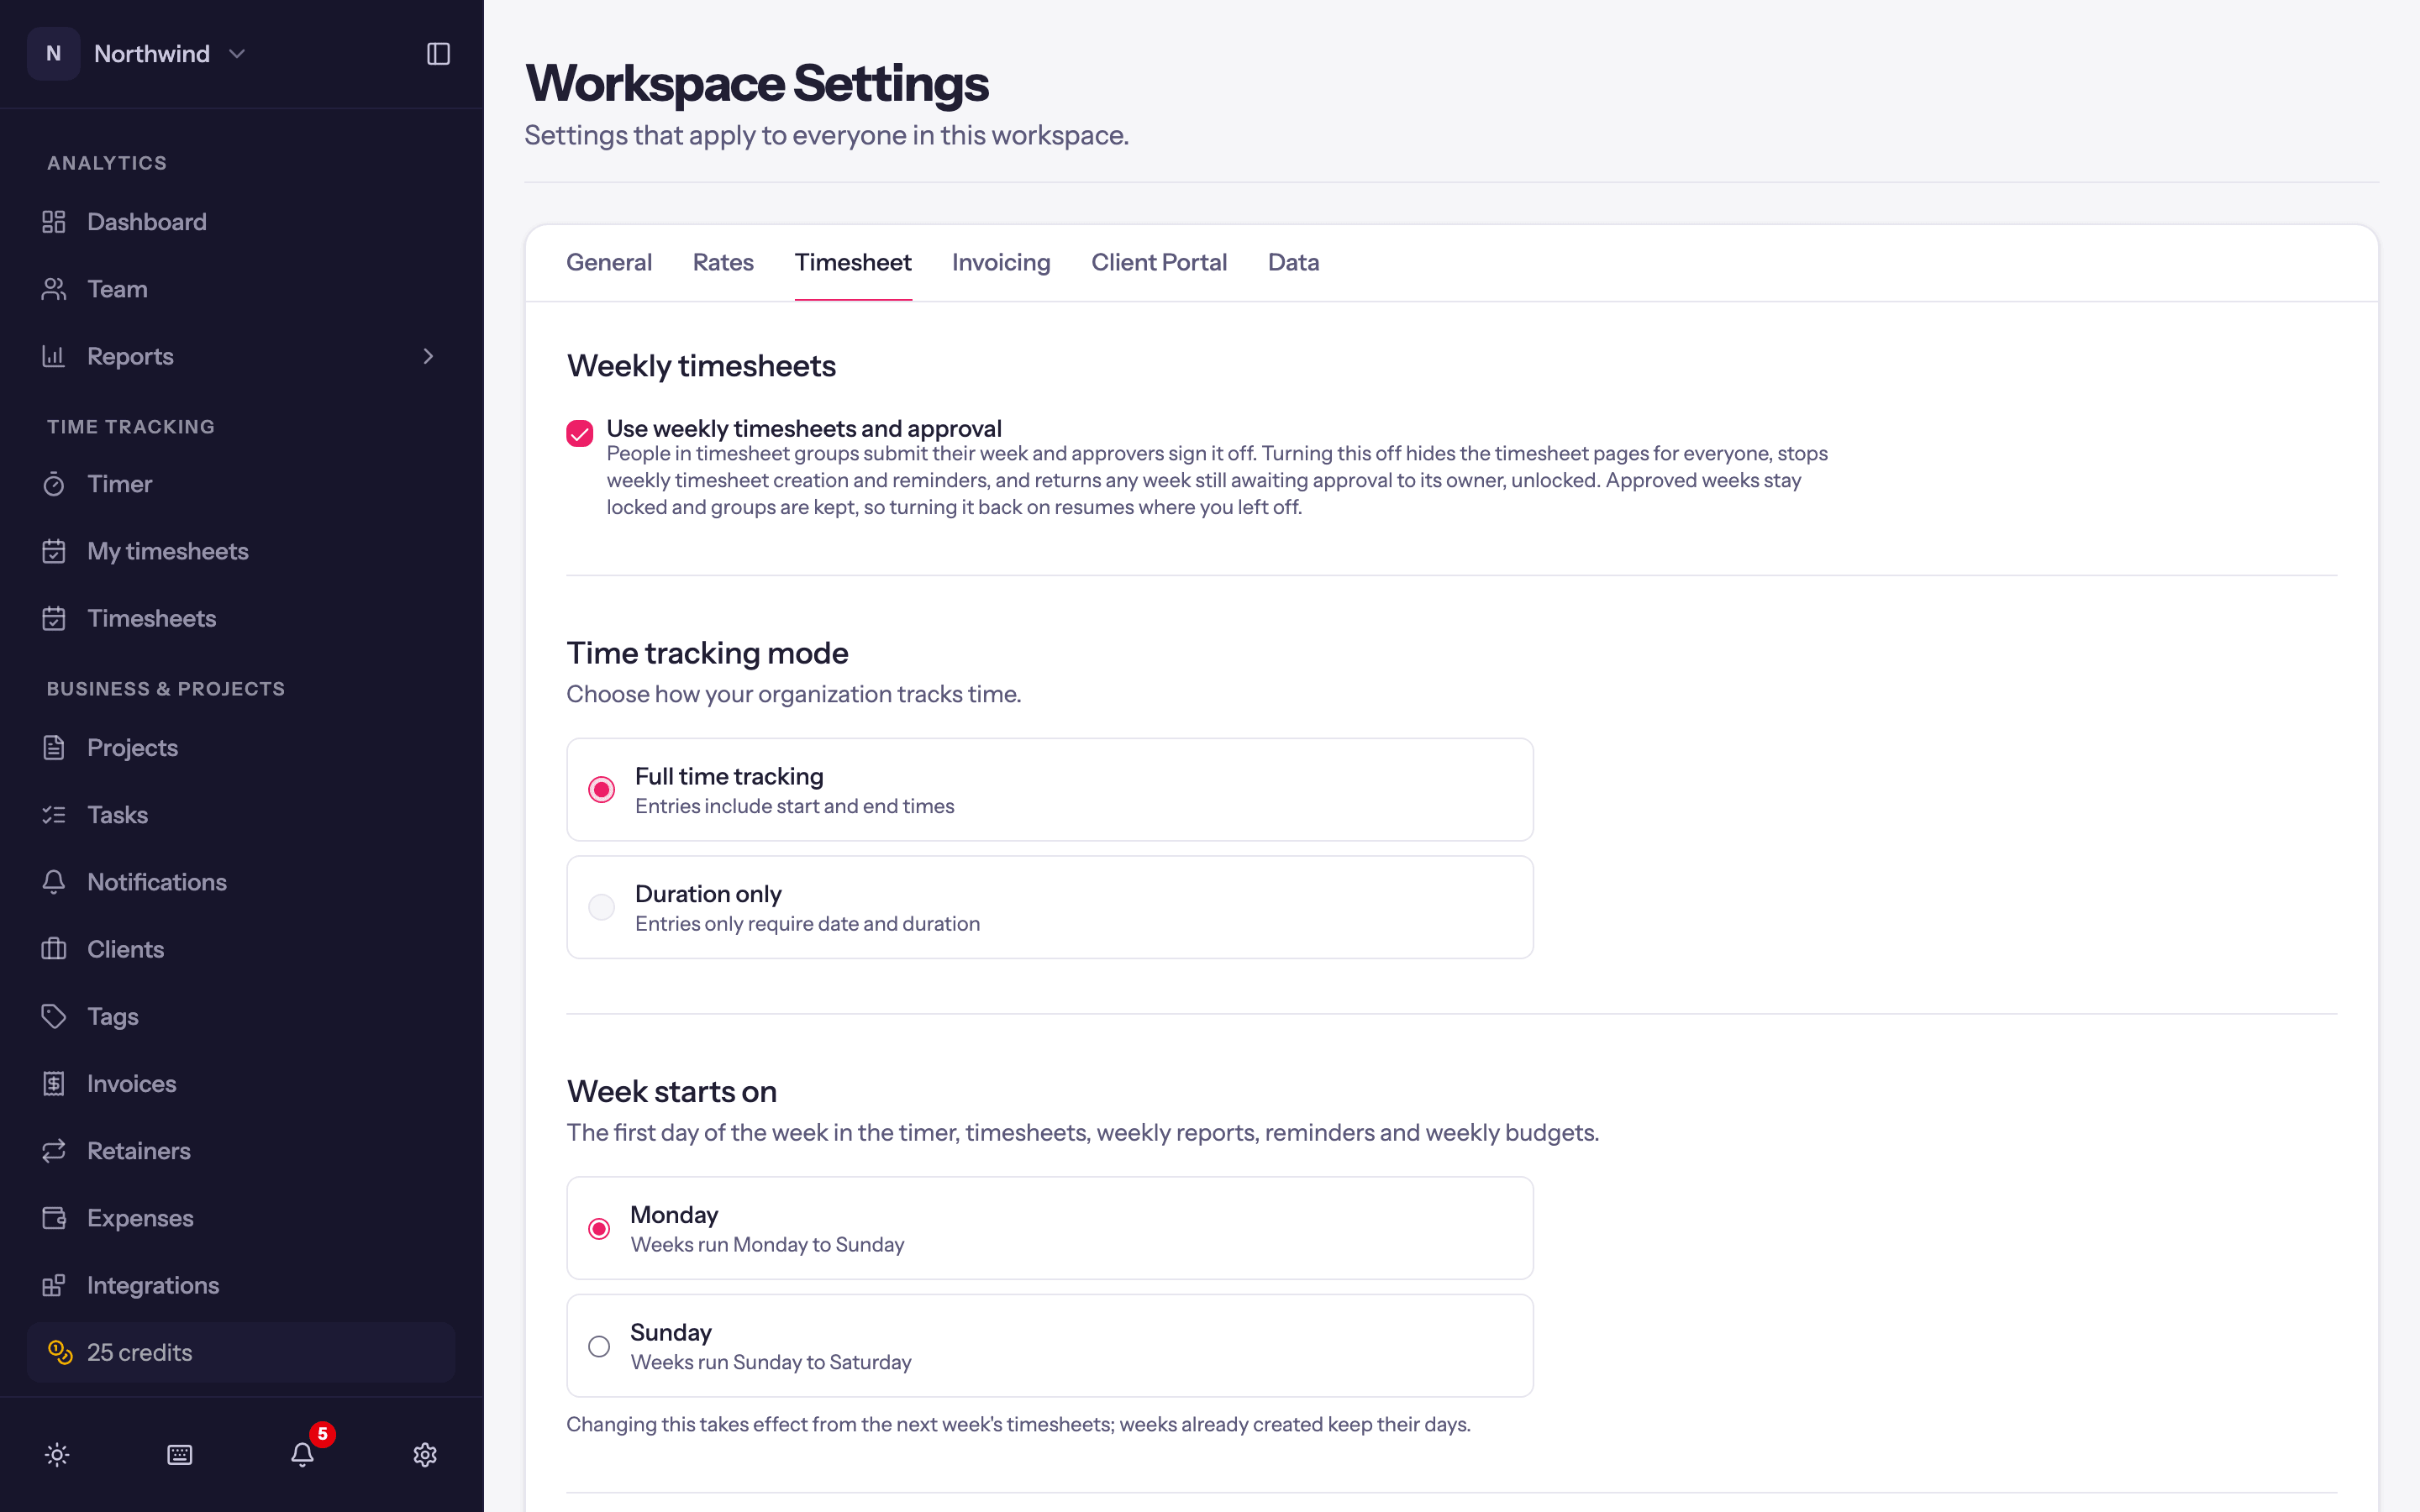Click the credits coins icon
This screenshot has height=1512, width=2420.
click(60, 1352)
